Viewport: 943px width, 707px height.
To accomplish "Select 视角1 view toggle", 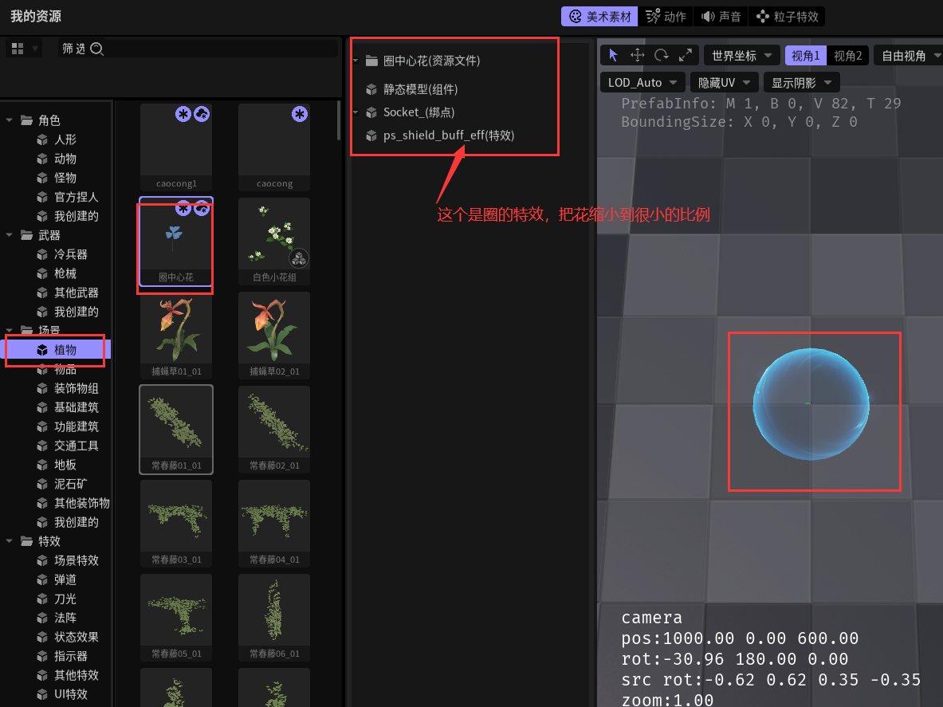I will tap(806, 56).
